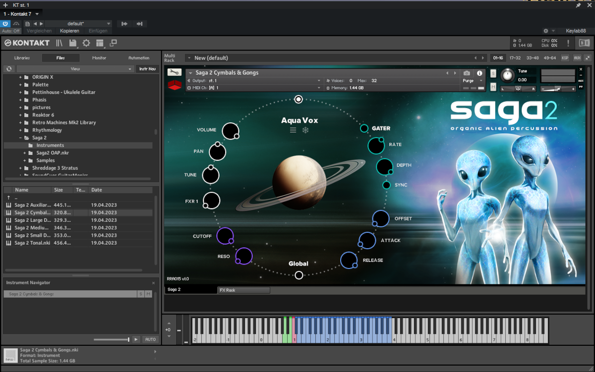Viewport: 595px width, 372px height.
Task: Click the VOLUME knob
Action: (x=230, y=131)
